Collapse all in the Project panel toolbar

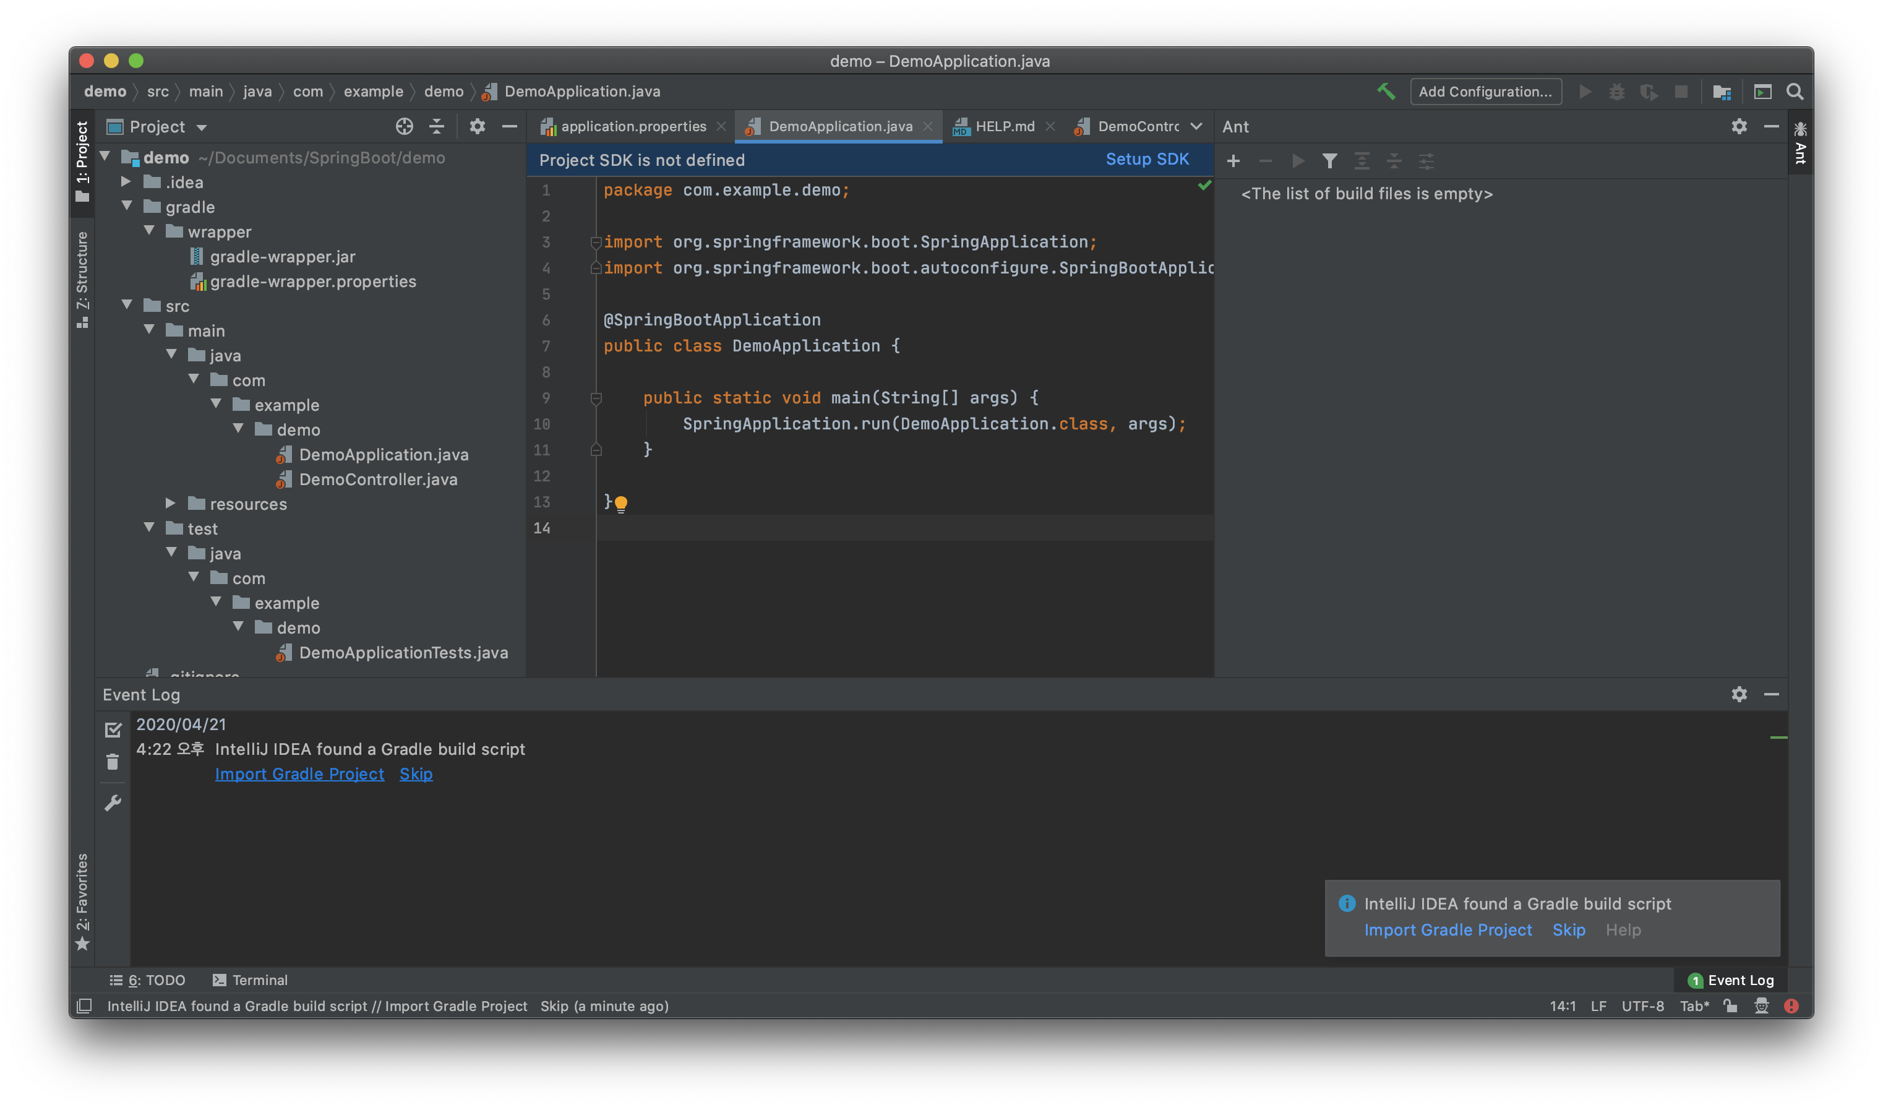(437, 126)
